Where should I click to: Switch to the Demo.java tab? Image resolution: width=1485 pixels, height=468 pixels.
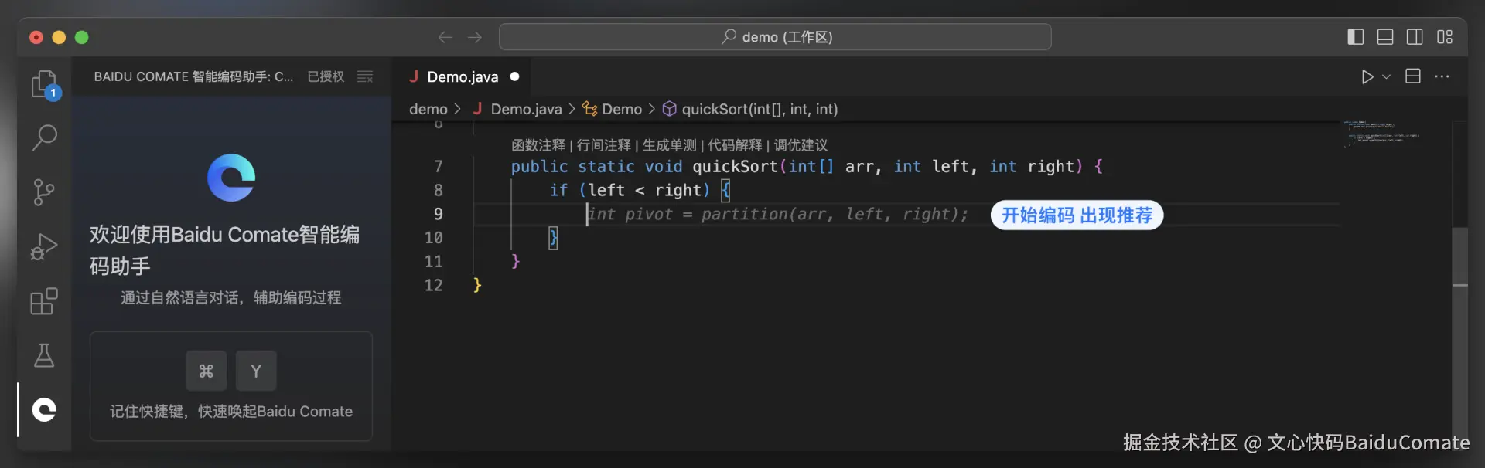click(x=463, y=76)
